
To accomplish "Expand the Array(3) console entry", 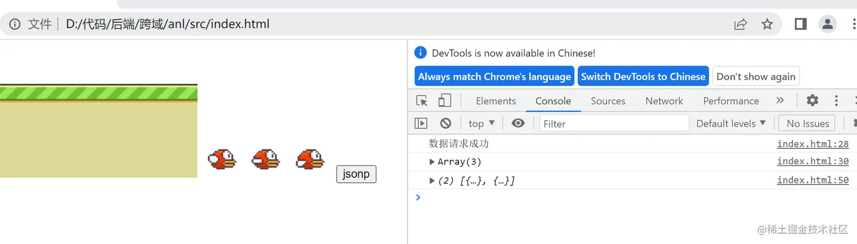I will click(x=432, y=162).
